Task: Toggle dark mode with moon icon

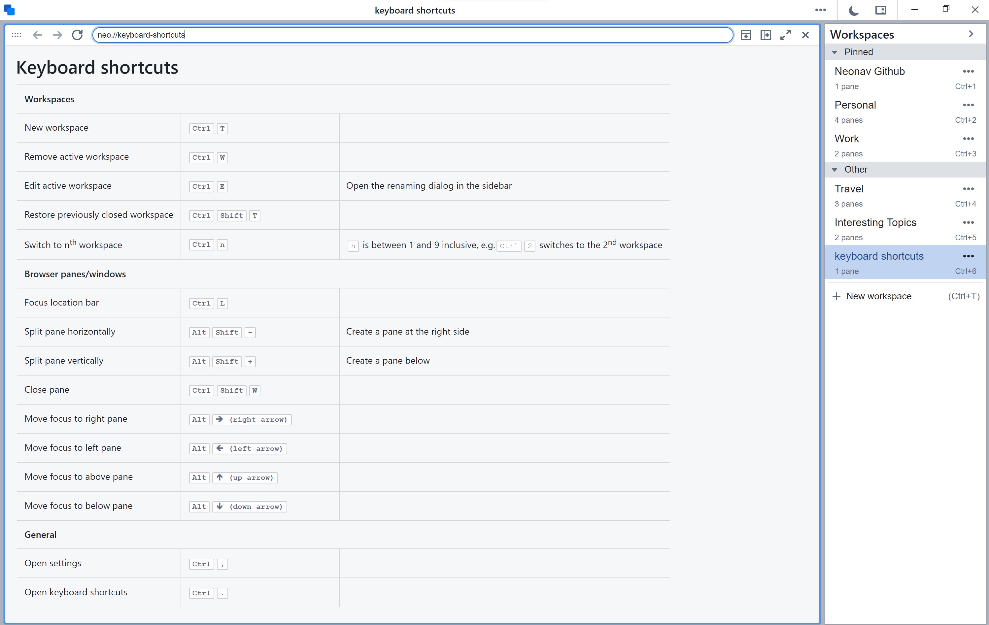Action: click(853, 10)
